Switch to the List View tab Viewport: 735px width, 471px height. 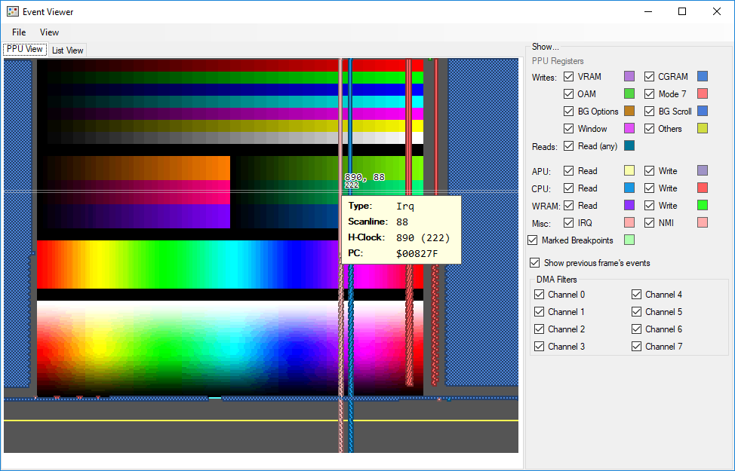(x=67, y=50)
